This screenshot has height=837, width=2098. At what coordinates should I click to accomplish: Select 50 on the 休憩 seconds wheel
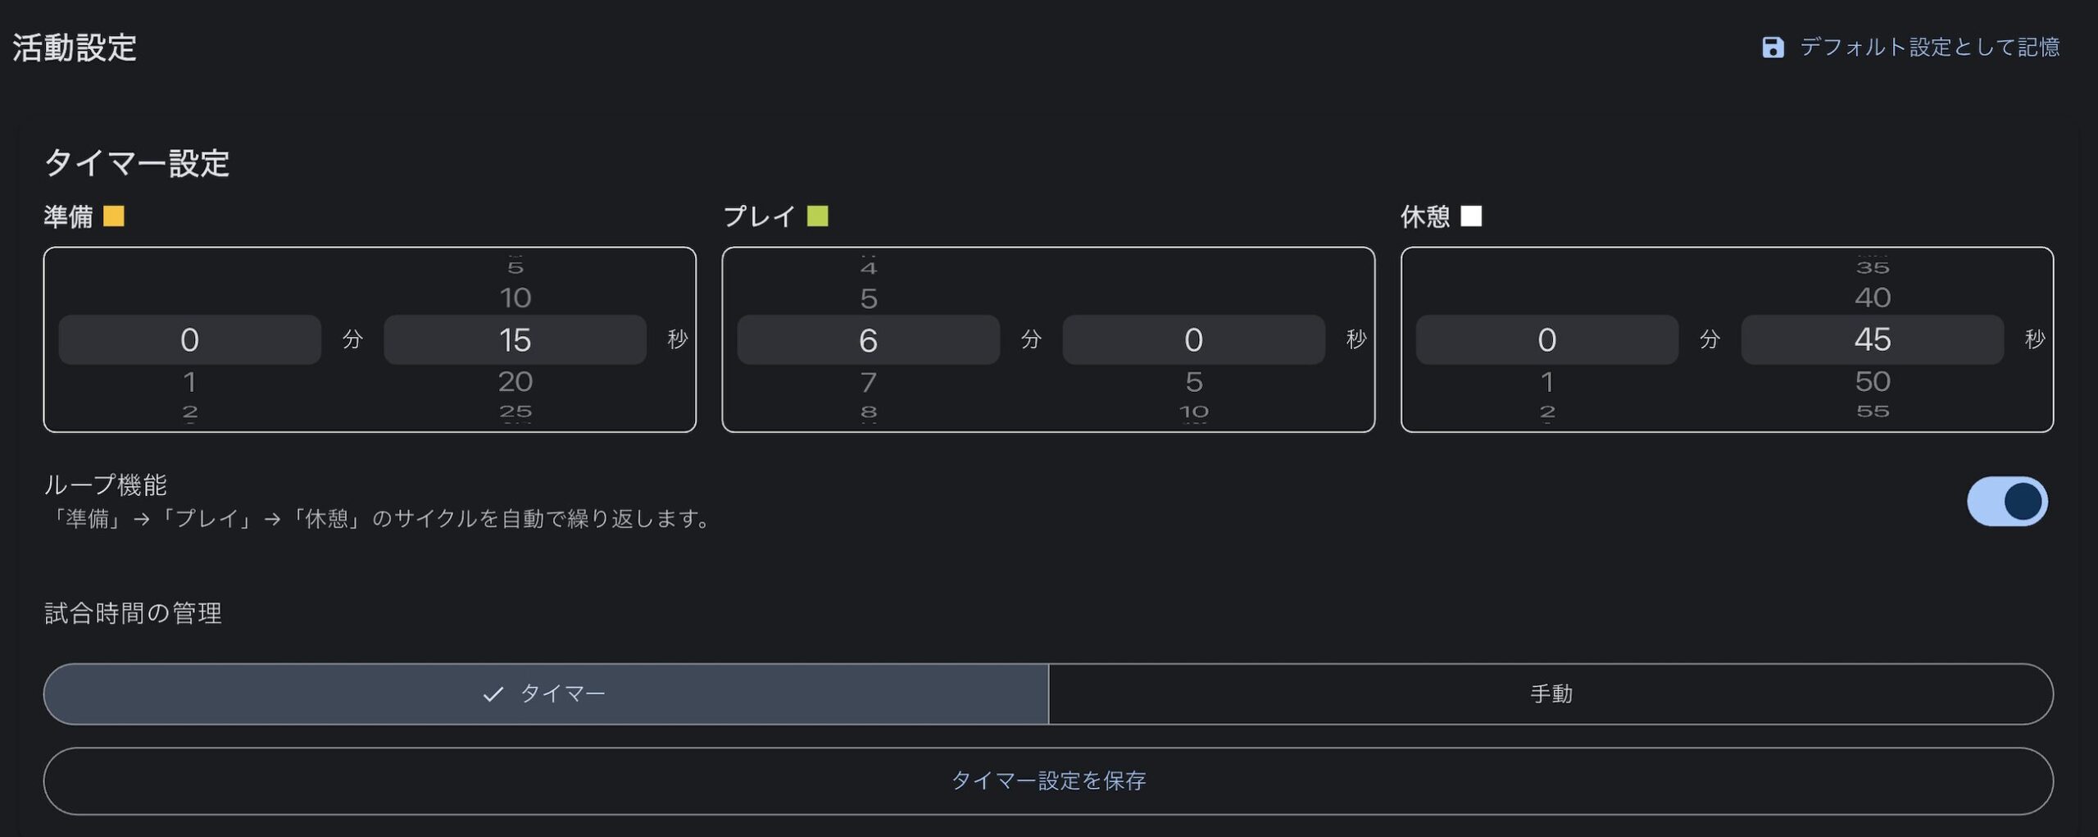point(1873,381)
